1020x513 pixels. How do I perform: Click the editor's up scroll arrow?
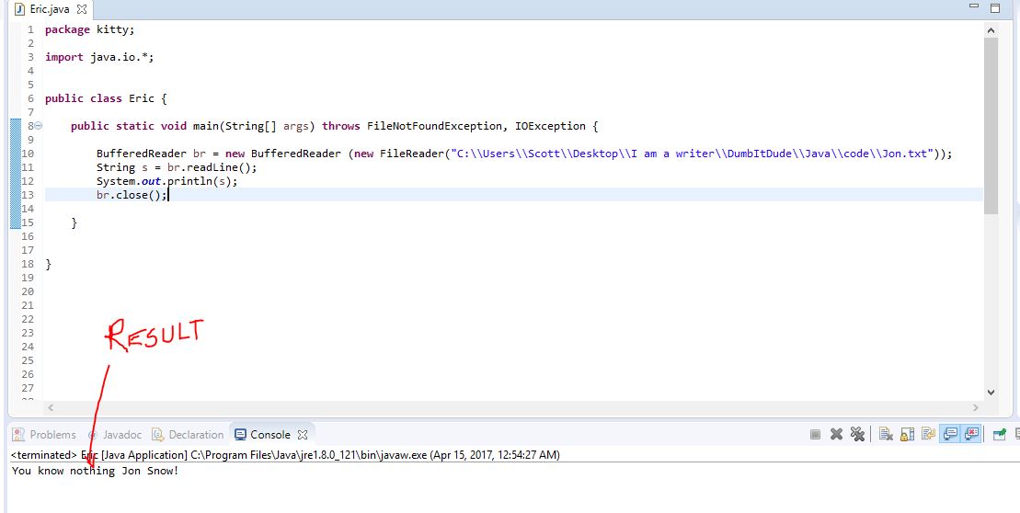991,30
